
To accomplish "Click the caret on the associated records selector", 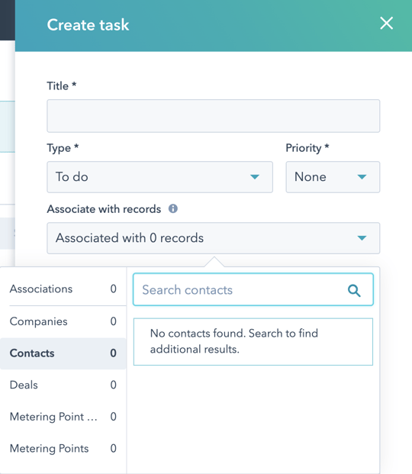I will click(x=362, y=238).
